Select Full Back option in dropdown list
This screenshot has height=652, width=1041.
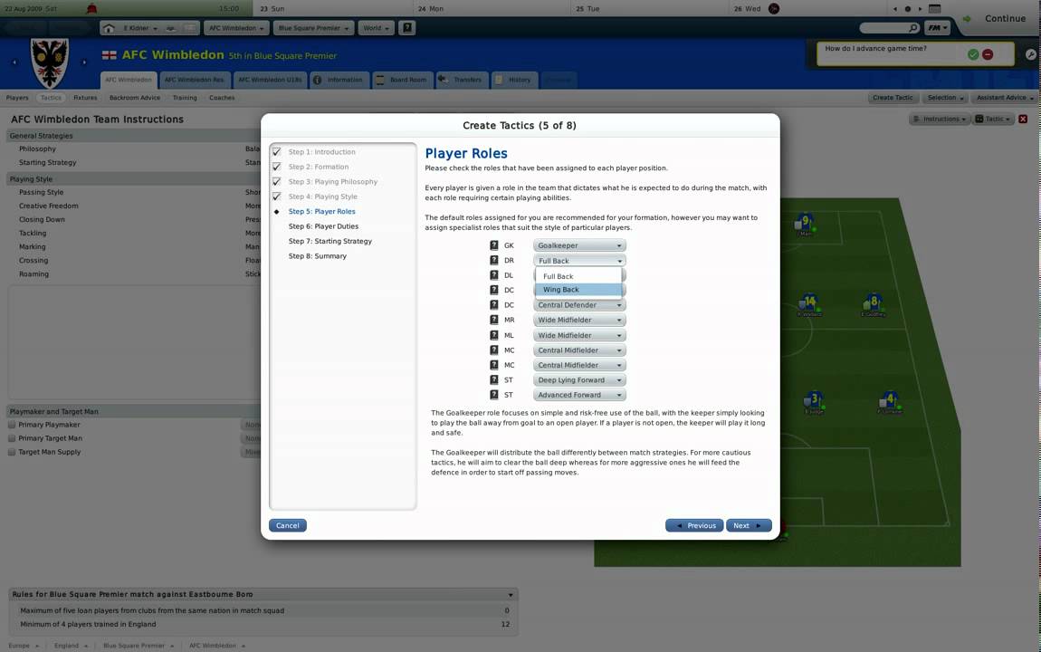578,276
